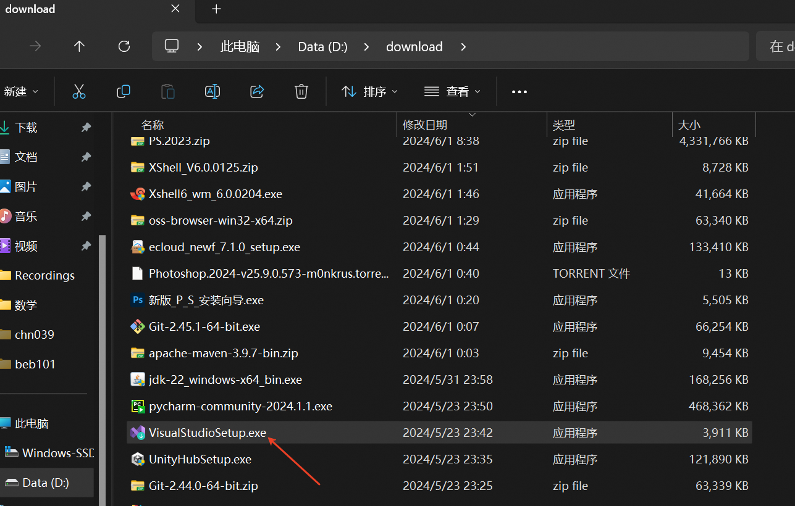Sort by the 大小 column header
Viewport: 795px width, 506px height.
coord(689,125)
